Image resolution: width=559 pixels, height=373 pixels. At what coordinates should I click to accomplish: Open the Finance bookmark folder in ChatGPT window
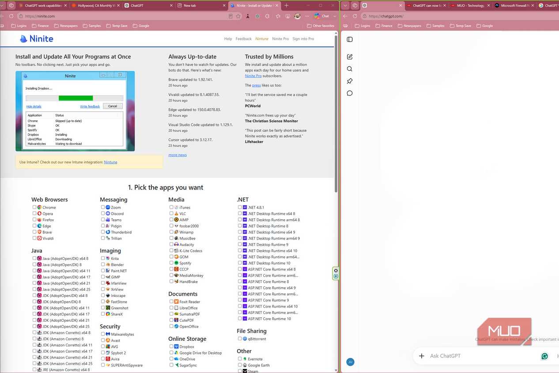click(x=383, y=26)
